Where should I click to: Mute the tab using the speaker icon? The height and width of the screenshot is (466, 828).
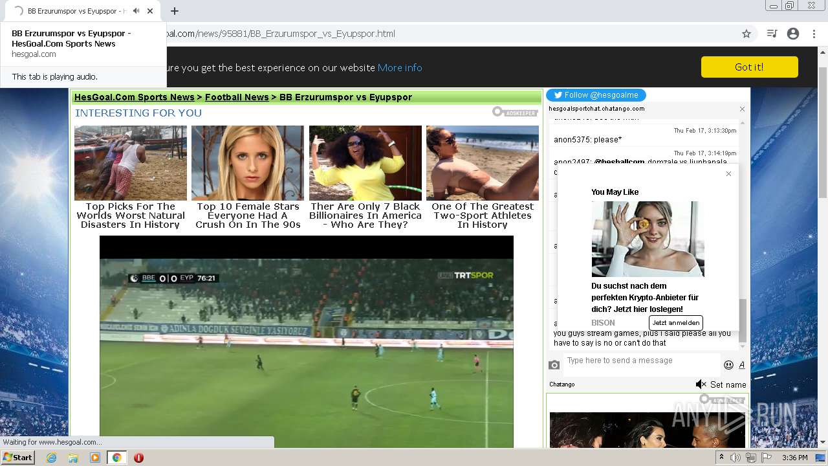[136, 11]
